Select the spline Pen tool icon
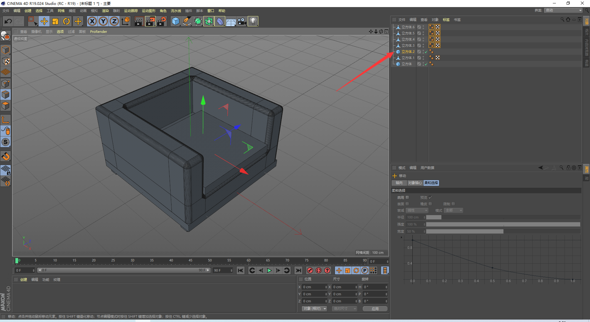Image resolution: width=590 pixels, height=322 pixels. coord(187,21)
